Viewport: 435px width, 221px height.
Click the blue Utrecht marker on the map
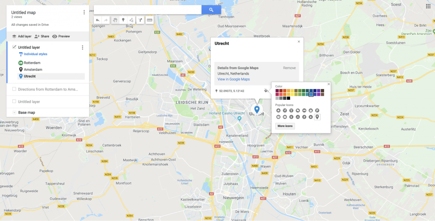(257, 109)
